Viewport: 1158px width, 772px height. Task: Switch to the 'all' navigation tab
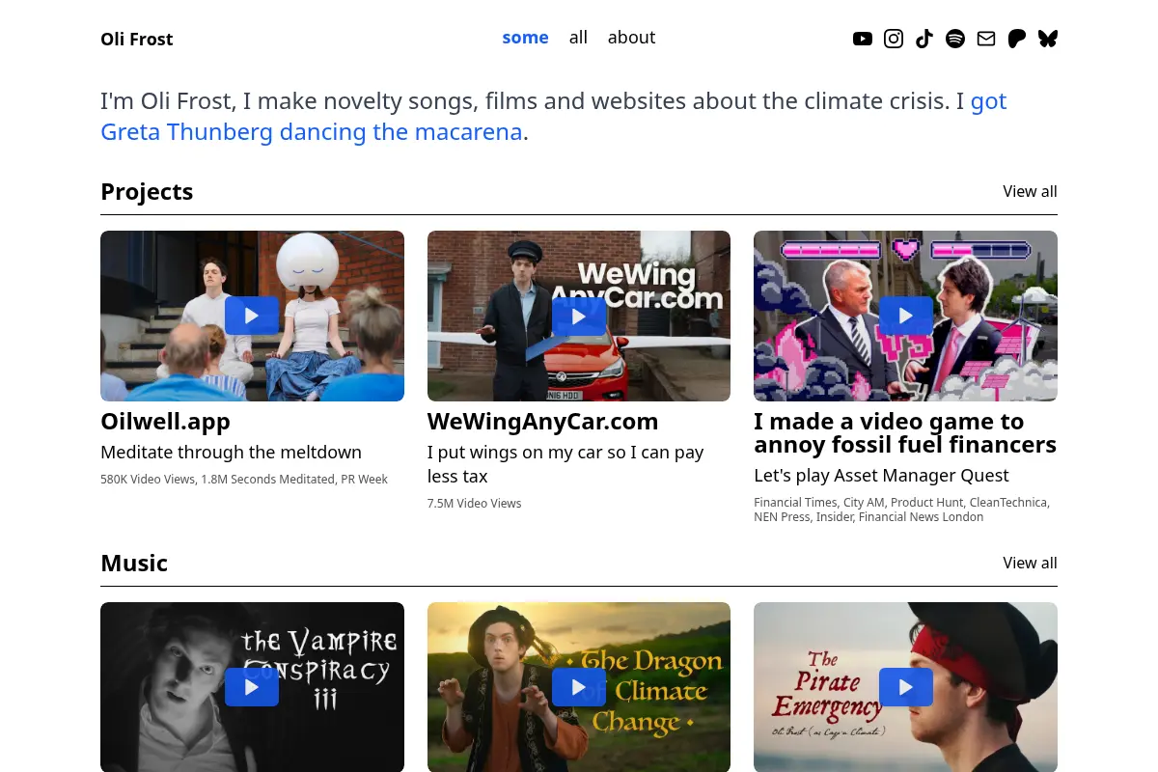578,38
